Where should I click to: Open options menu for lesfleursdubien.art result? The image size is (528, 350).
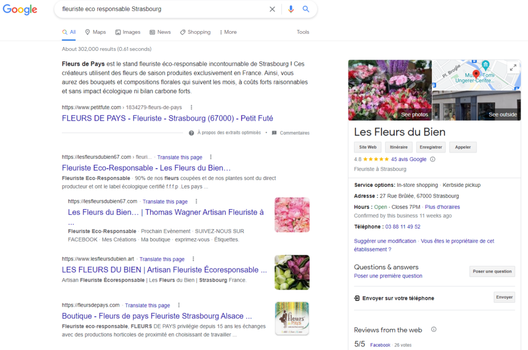[193, 259]
